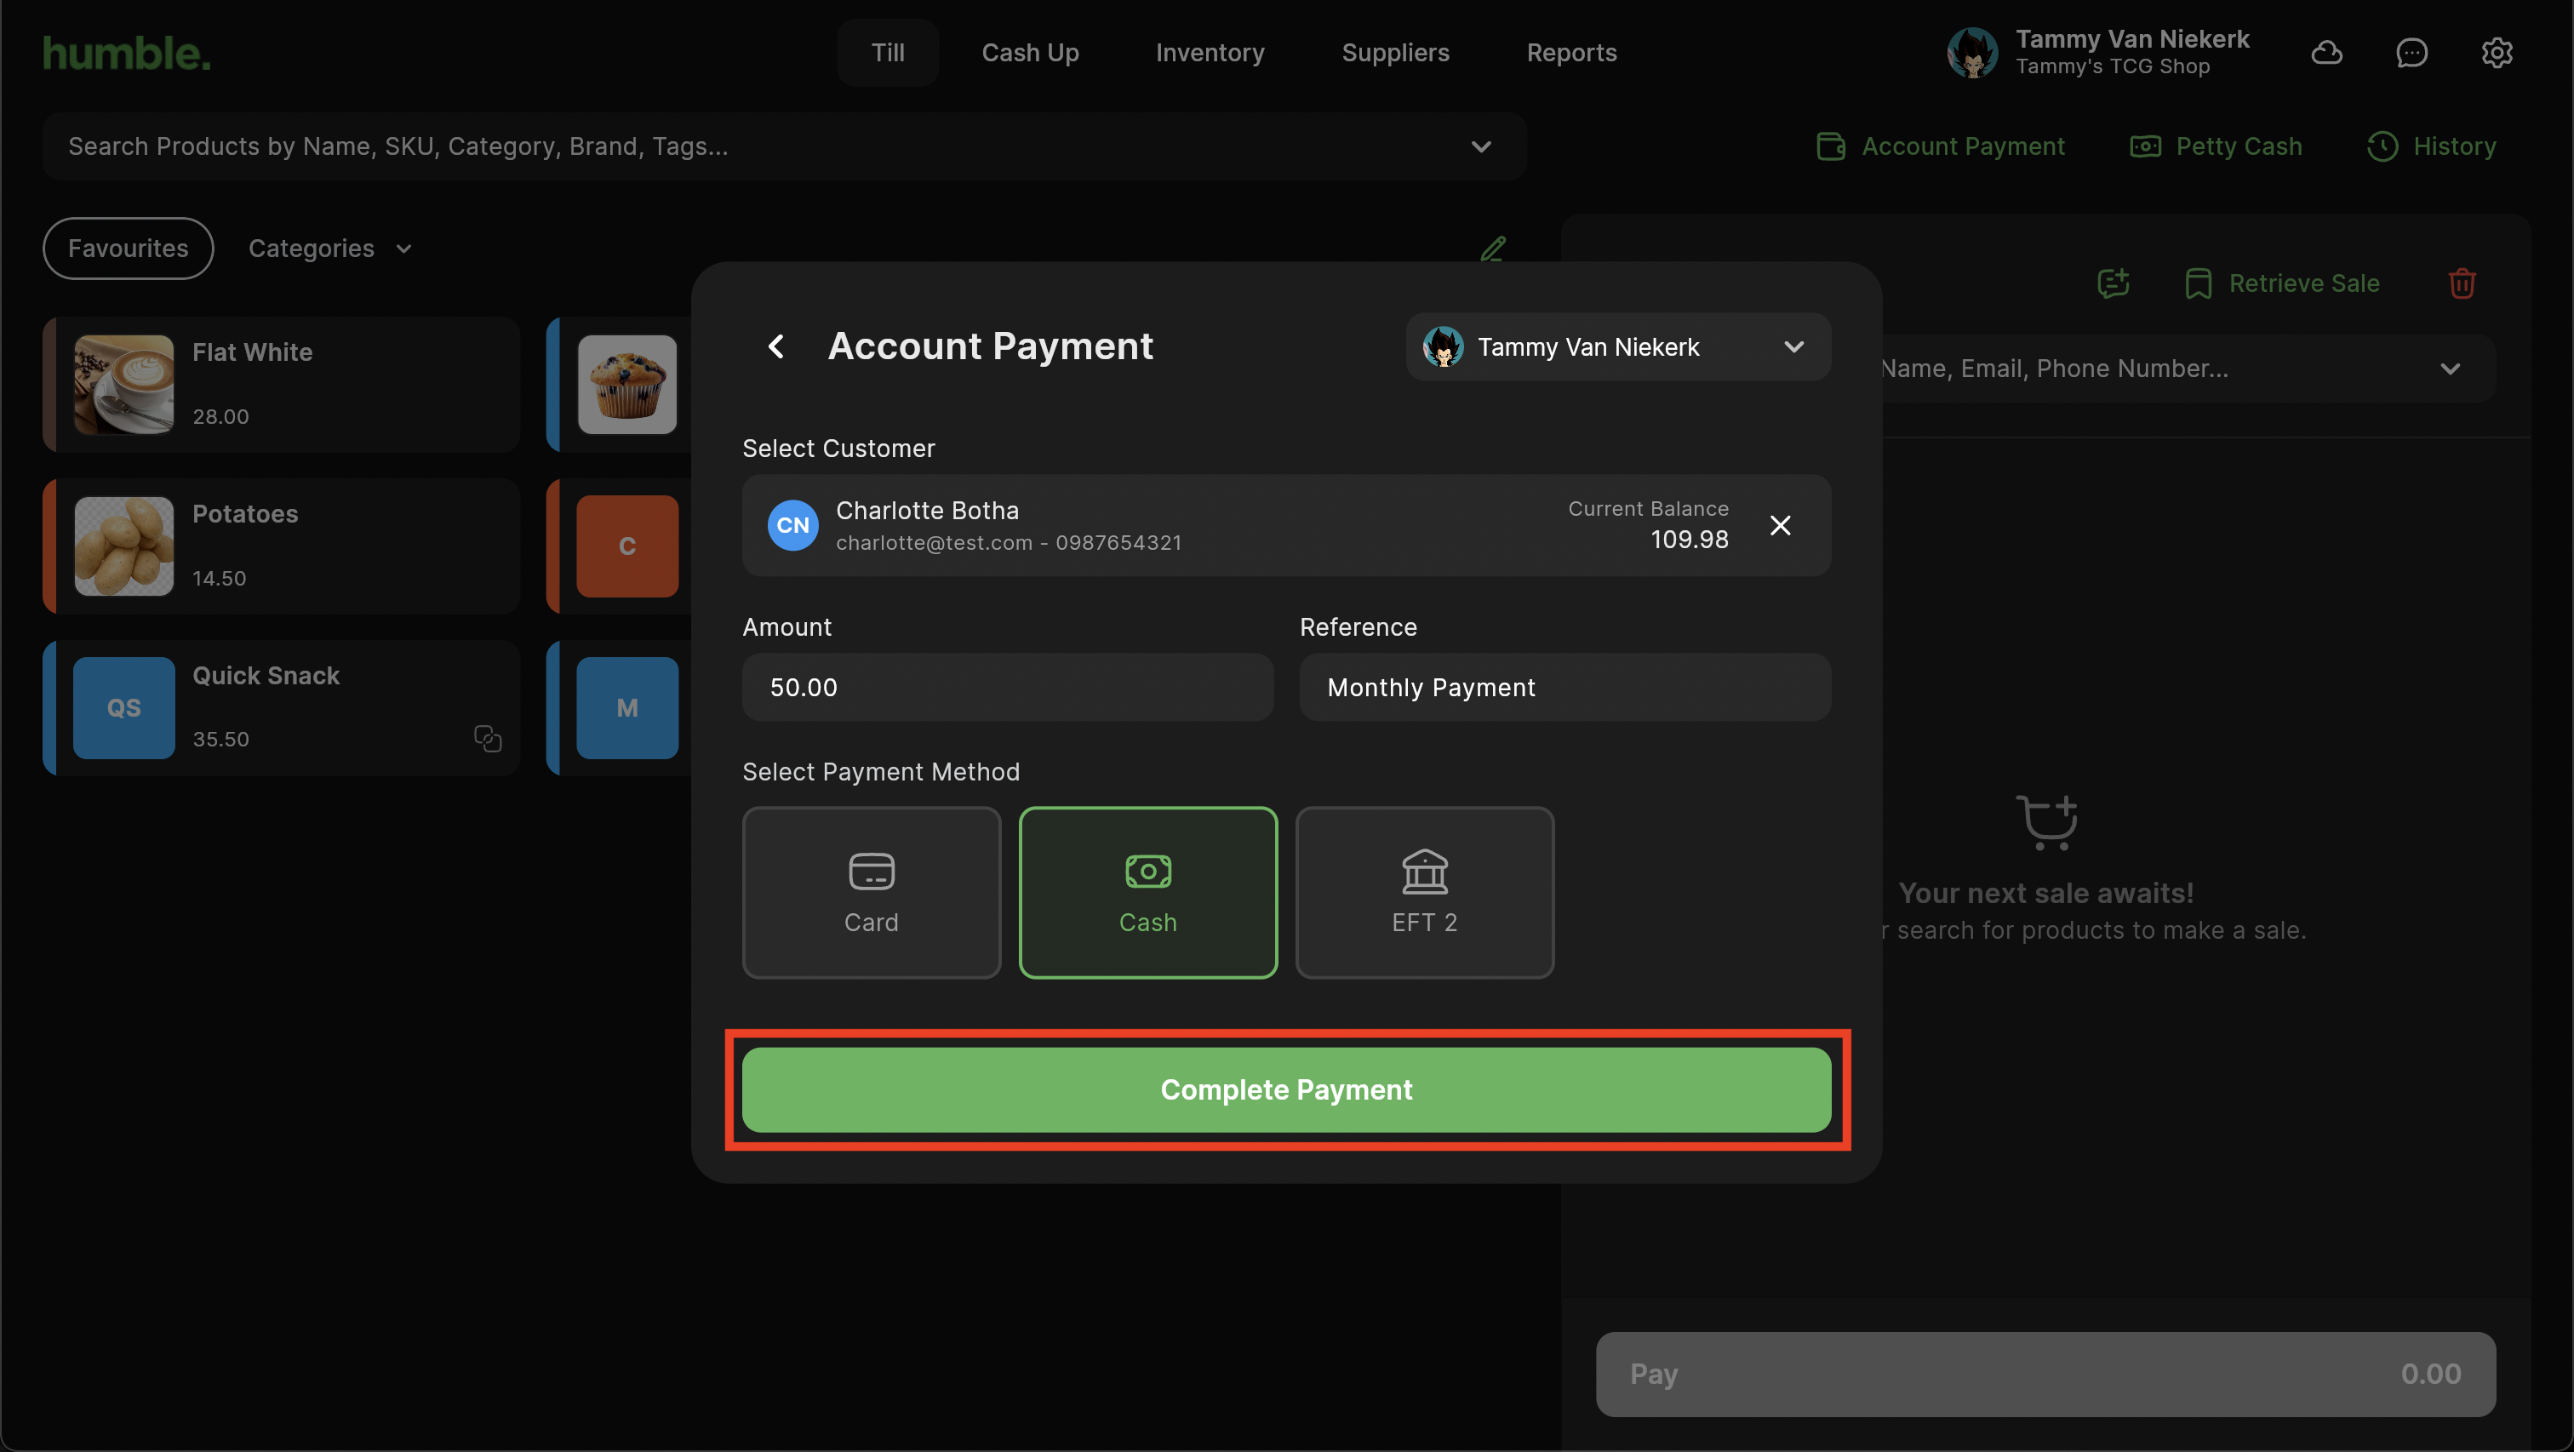Image resolution: width=2574 pixels, height=1452 pixels.
Task: Select EFT 2 payment method
Action: click(x=1424, y=891)
